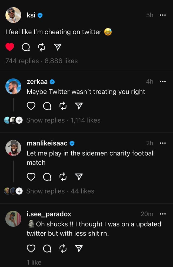Share manlikeisaac's reply via the send icon
This screenshot has width=173, height=267.
pyautogui.click(x=79, y=177)
